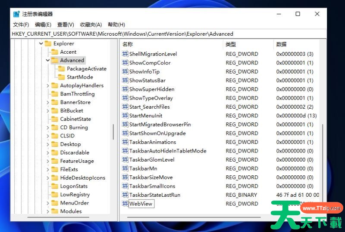Image resolution: width=345 pixels, height=232 pixels.
Task: Open the 查看(V) menu
Action: (66, 24)
